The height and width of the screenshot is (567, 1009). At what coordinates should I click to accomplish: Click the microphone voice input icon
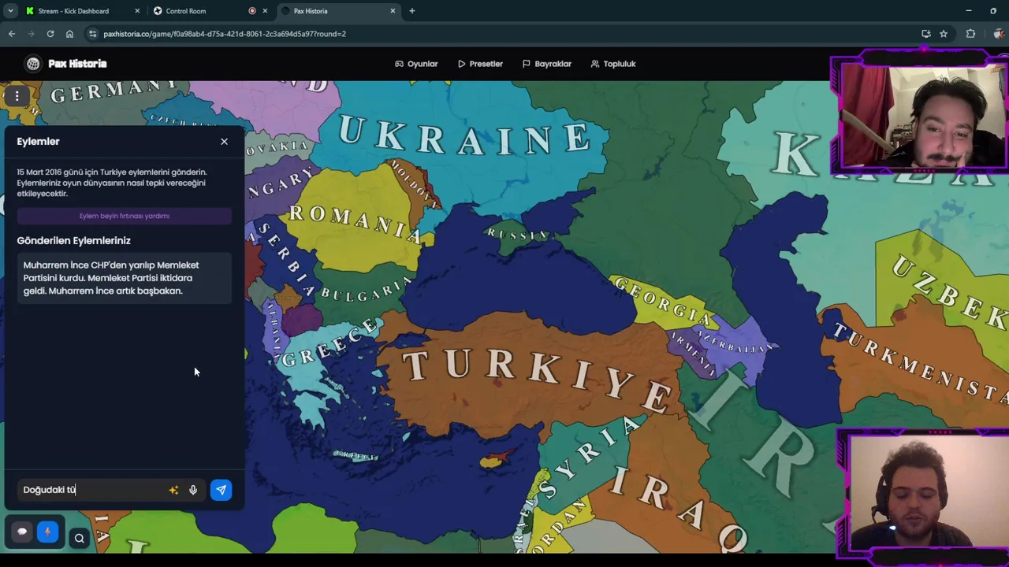[193, 490]
